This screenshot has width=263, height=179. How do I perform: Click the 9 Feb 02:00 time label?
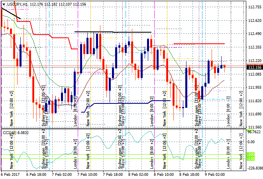point(215,175)
